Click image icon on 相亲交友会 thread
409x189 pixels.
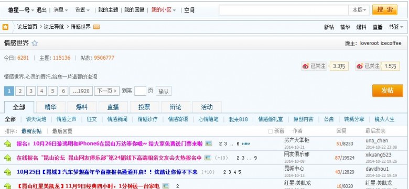[x=208, y=158]
